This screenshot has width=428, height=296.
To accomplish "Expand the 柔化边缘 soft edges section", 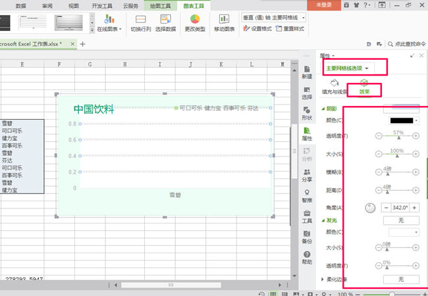I will (x=323, y=280).
